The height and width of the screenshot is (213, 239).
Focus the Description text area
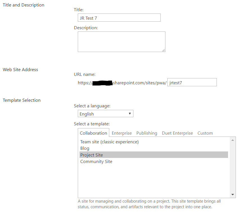click(122, 42)
